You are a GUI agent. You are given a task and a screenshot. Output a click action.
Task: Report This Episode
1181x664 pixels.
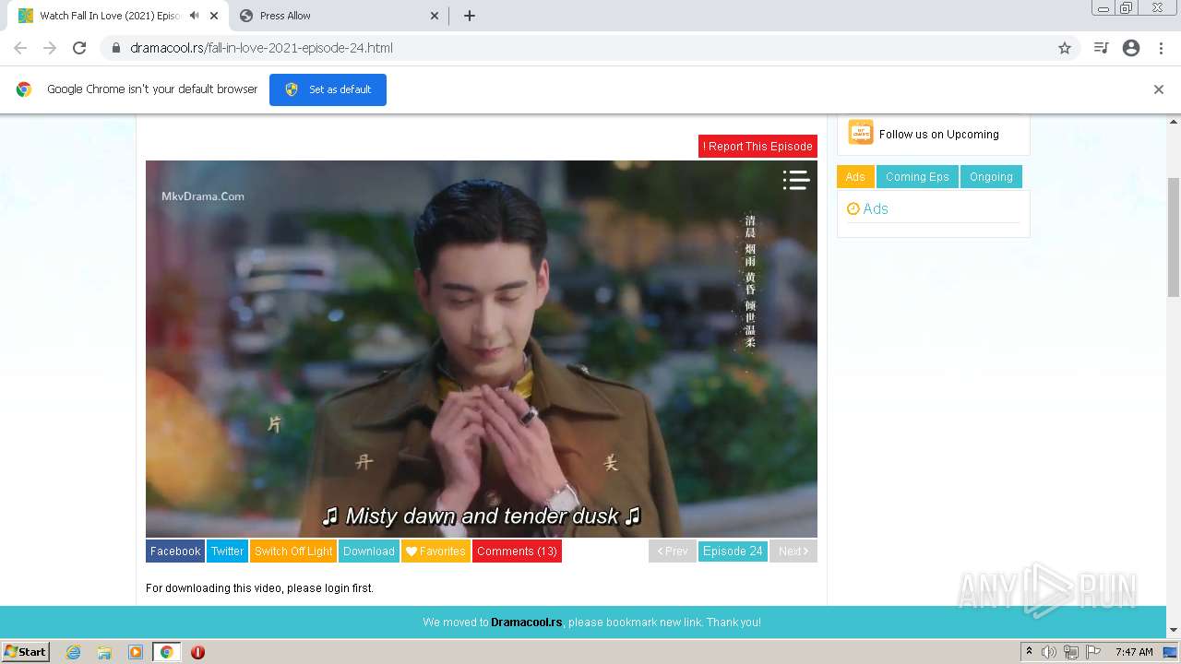(758, 146)
